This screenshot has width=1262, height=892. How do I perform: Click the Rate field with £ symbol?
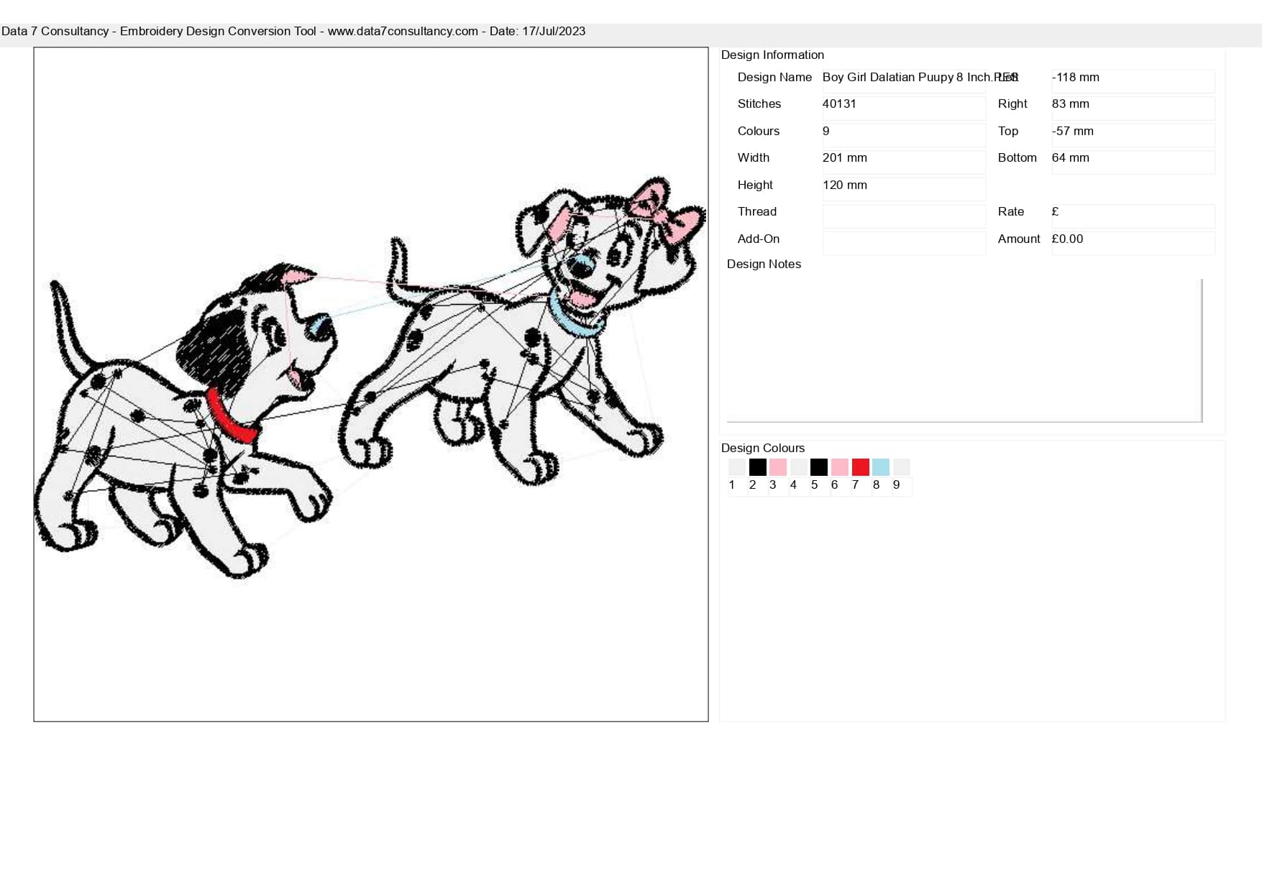1133,216
